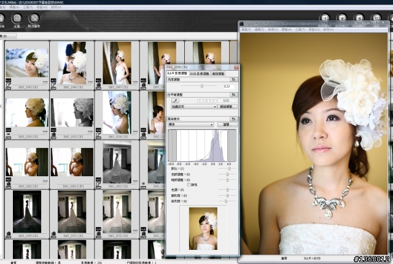Select the IMG_1047.CR2 thumbnail
393x264 pixels.
tap(117, 63)
